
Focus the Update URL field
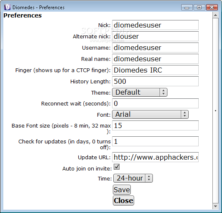155,157
